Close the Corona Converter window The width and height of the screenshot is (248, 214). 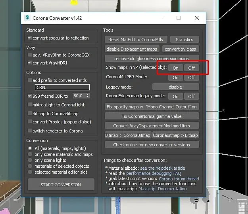[x=197, y=18]
